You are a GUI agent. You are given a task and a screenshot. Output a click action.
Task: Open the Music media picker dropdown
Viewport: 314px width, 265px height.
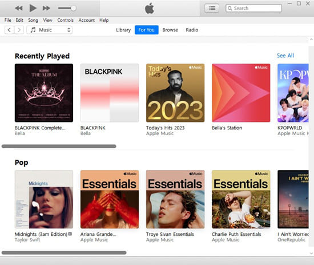[50, 30]
